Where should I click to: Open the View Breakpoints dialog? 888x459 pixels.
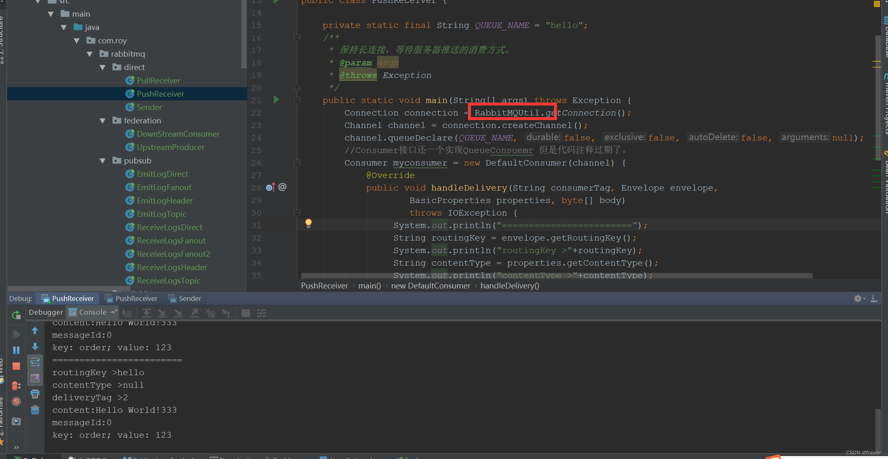point(16,386)
